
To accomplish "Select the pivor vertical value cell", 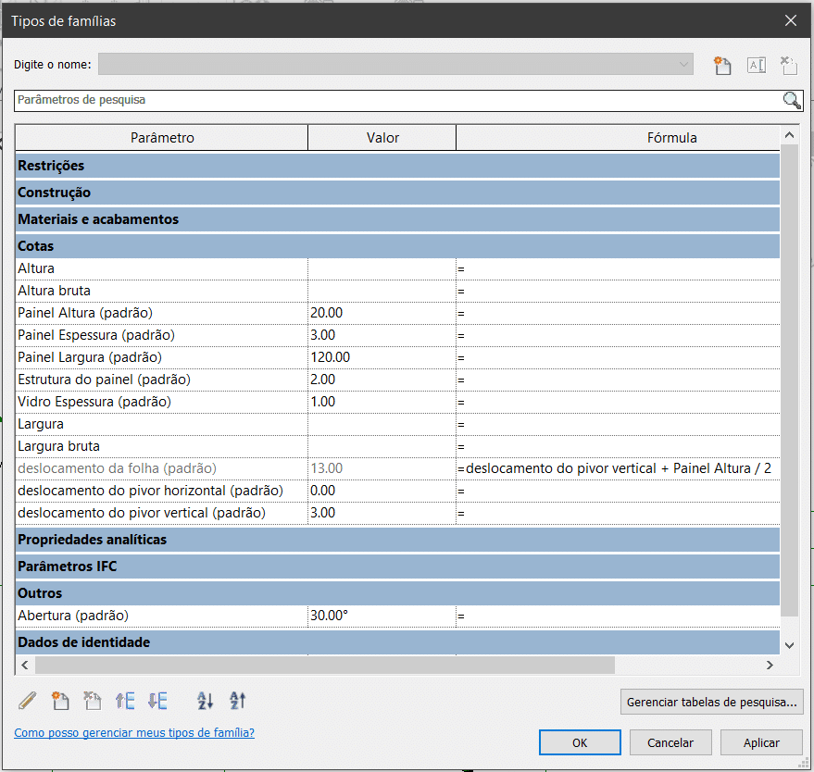I will tap(382, 513).
